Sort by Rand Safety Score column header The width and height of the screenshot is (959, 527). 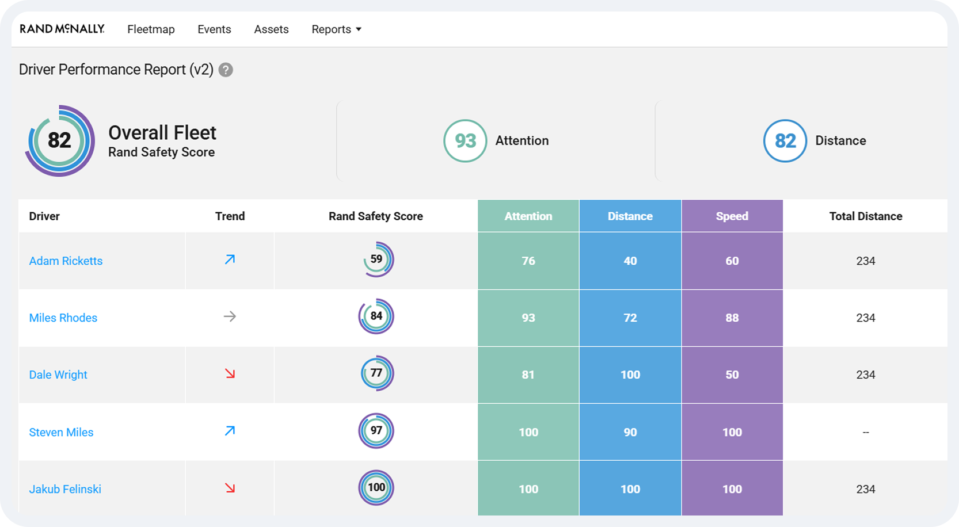(x=376, y=216)
